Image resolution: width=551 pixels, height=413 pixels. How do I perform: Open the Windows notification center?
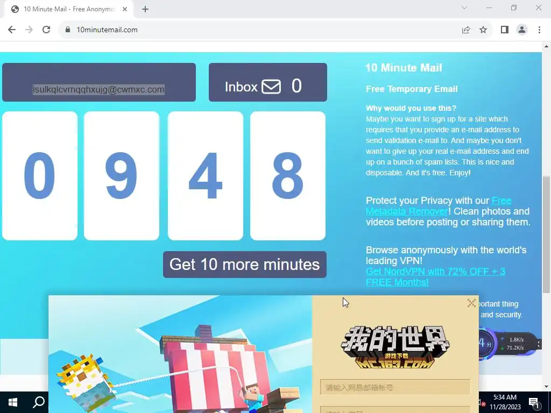pyautogui.click(x=534, y=402)
